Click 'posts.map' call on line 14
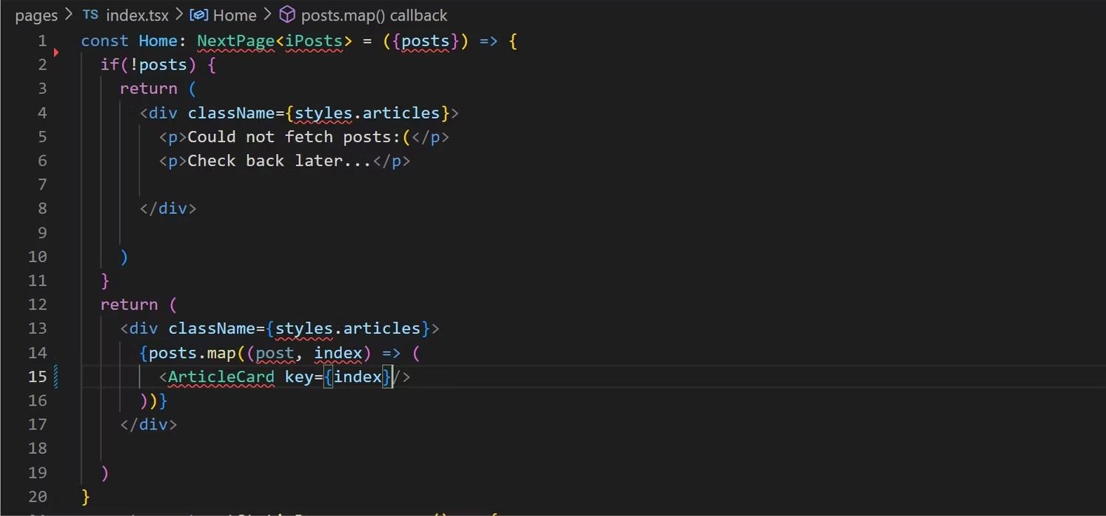 coord(192,352)
